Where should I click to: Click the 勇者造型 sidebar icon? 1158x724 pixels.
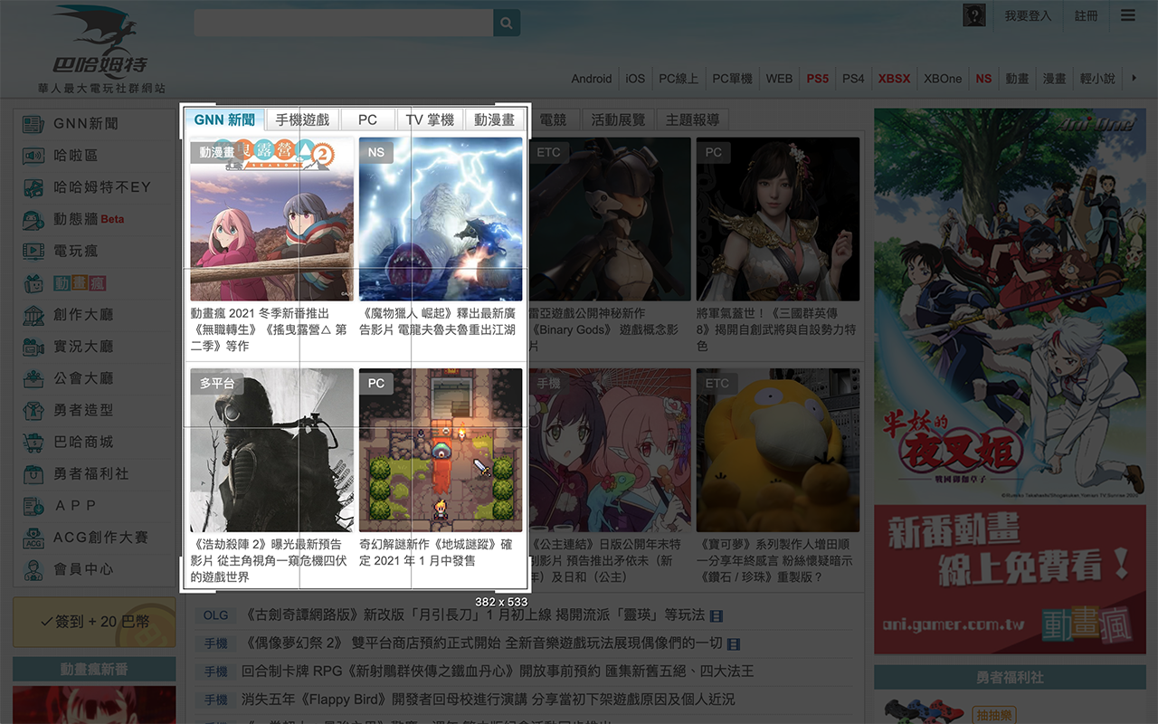pyautogui.click(x=33, y=410)
